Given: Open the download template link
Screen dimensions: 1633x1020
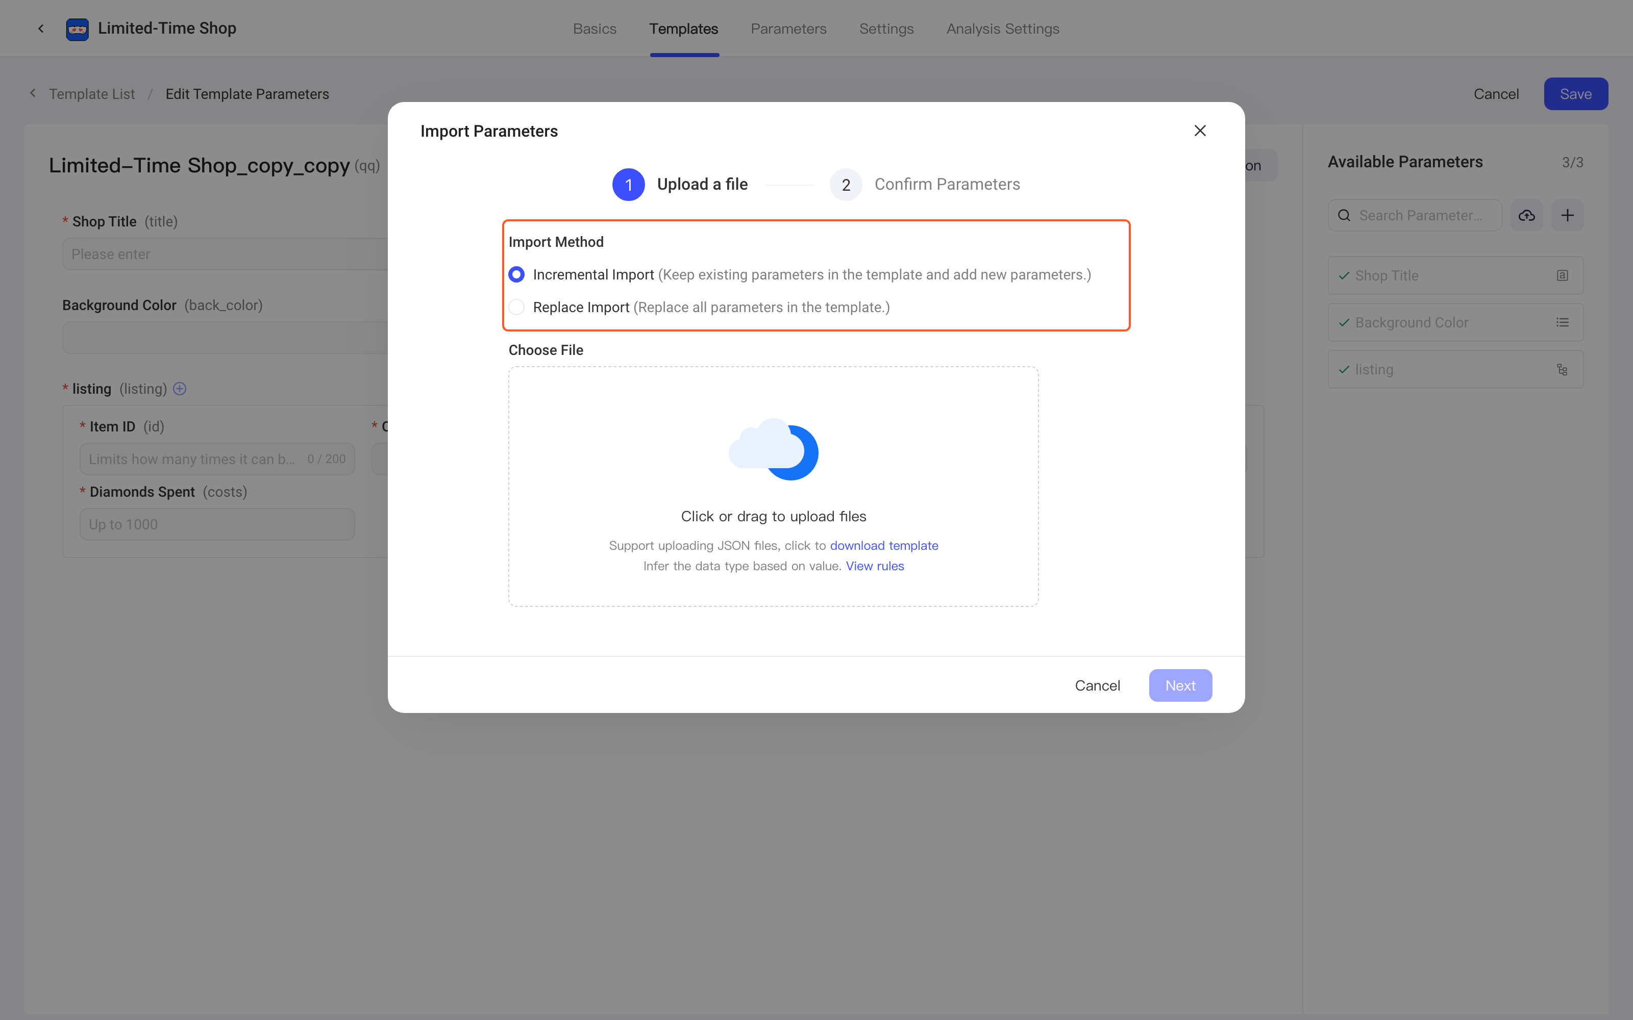Looking at the screenshot, I should [x=884, y=545].
